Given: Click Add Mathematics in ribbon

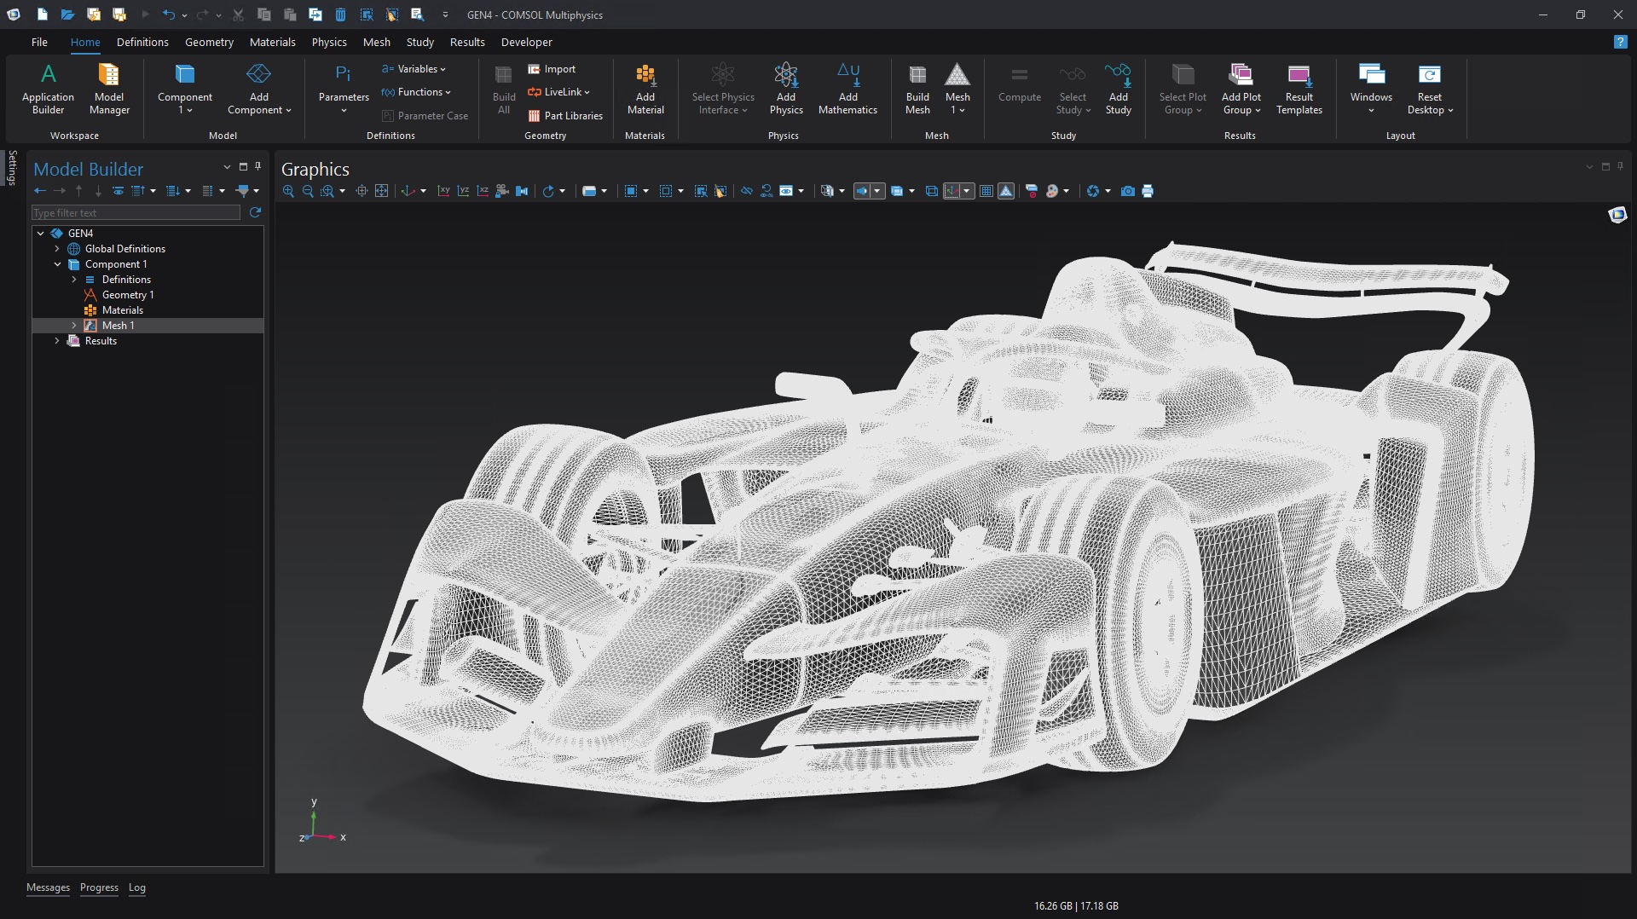Looking at the screenshot, I should [x=847, y=88].
